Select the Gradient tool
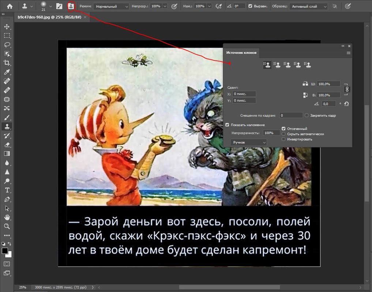This screenshot has width=372, height=292. coord(7,154)
